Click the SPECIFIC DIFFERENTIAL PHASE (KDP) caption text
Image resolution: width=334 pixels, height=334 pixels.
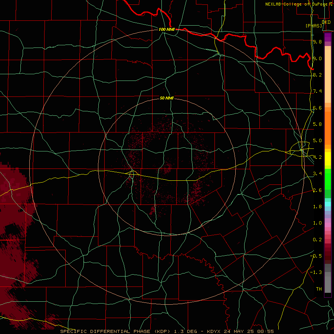pos(115,331)
